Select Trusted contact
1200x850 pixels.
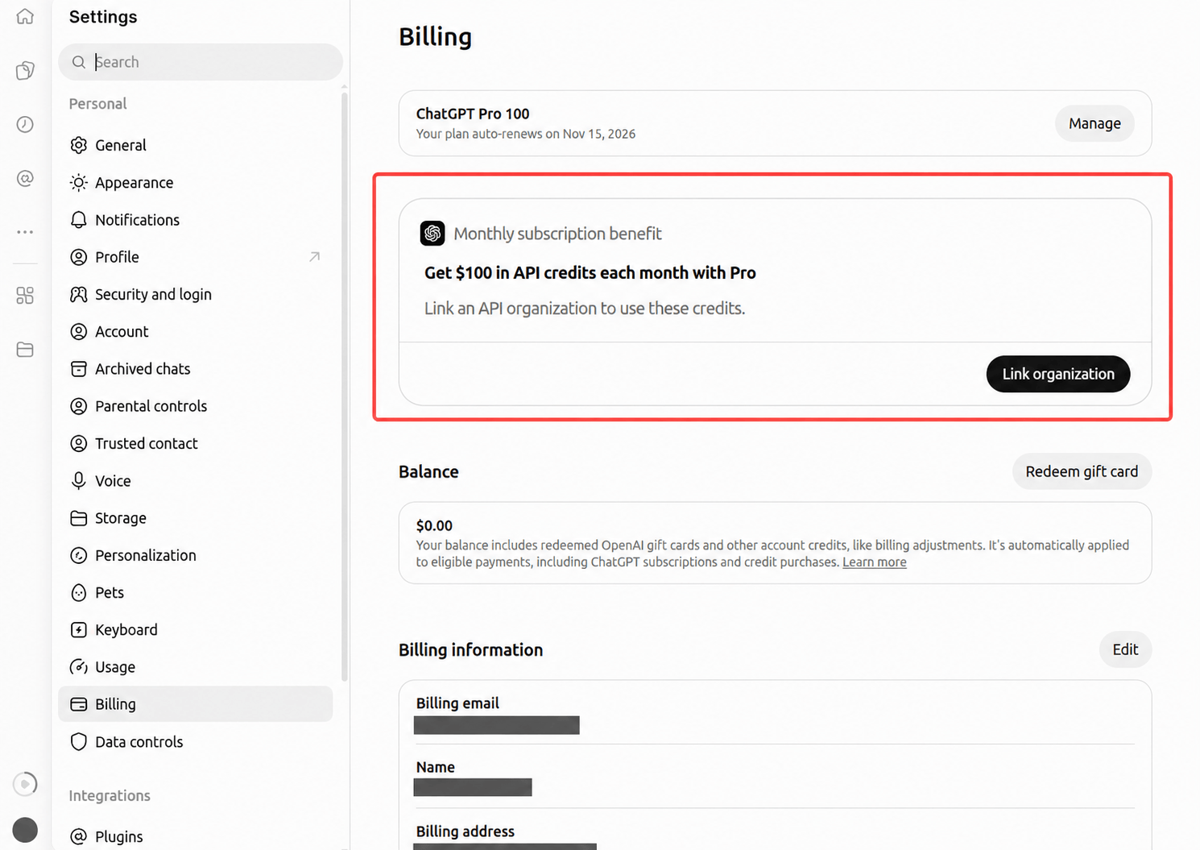pos(196,443)
